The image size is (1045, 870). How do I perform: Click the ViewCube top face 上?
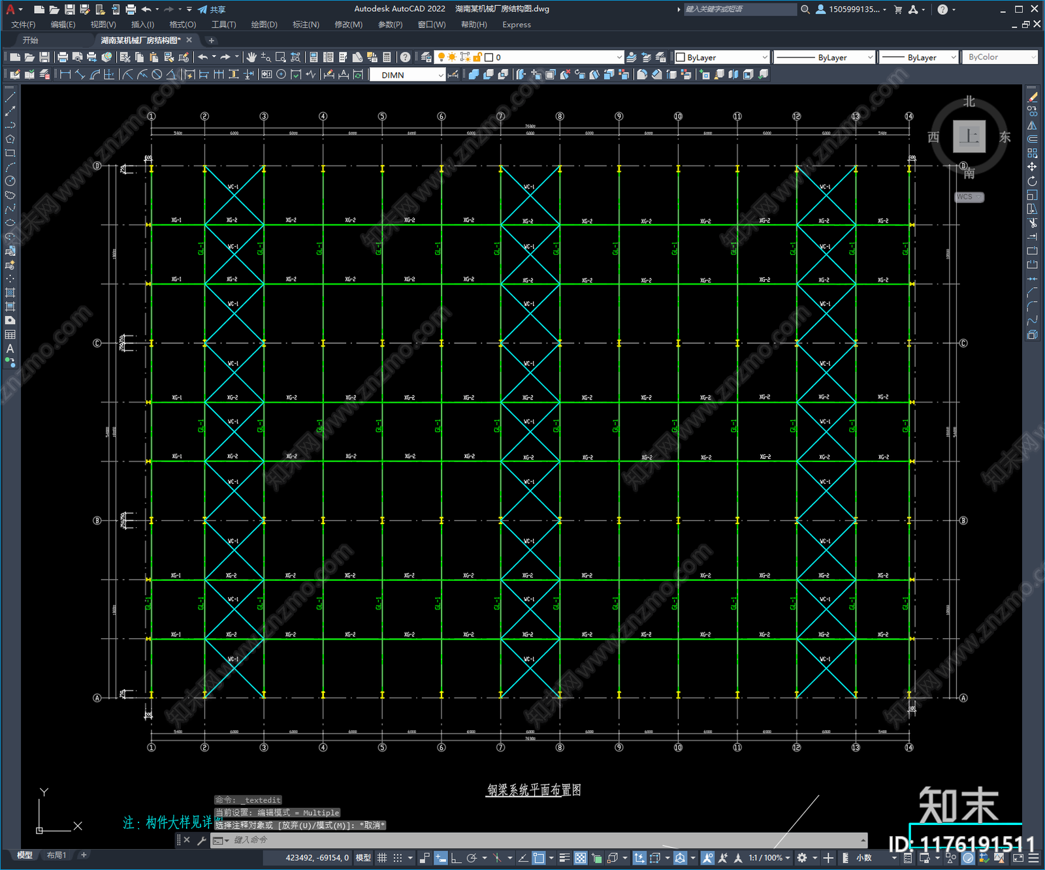tap(969, 136)
